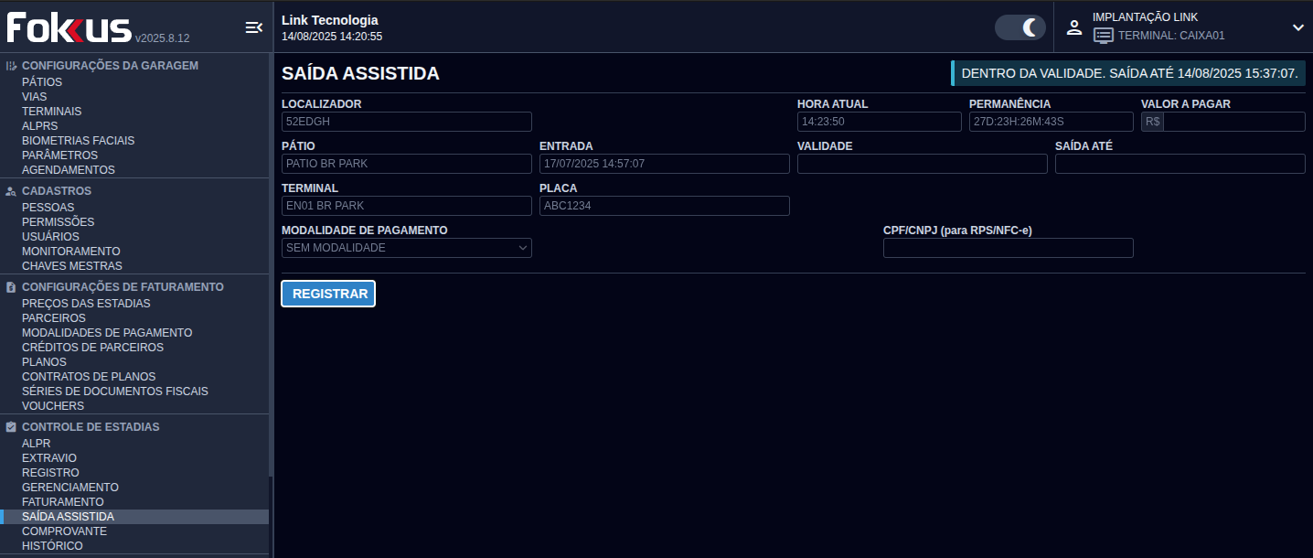Viewport: 1313px width, 558px height.
Task: Focus the Localizador text field
Action: (406, 122)
